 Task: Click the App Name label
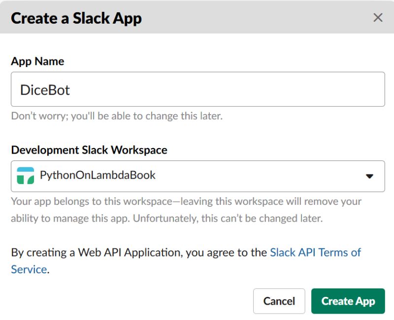(37, 61)
